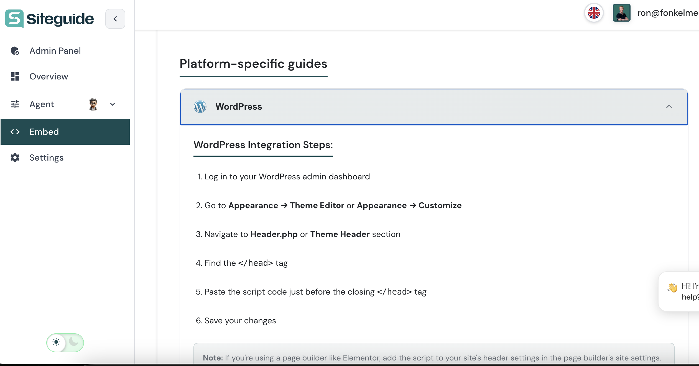This screenshot has height=366, width=699.
Task: Select the Agent sliders icon
Action: click(15, 104)
